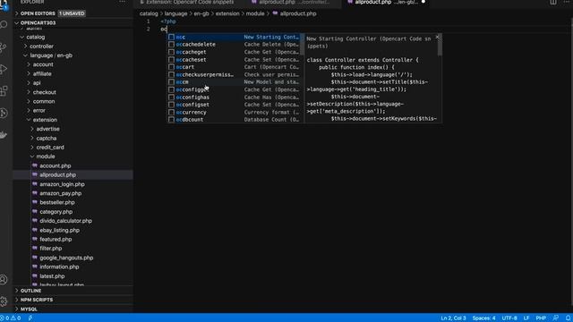Click the feedback icon in status bar

(556, 318)
